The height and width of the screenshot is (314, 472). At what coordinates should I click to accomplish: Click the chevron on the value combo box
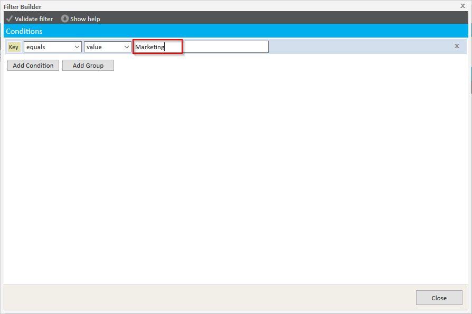[x=127, y=47]
